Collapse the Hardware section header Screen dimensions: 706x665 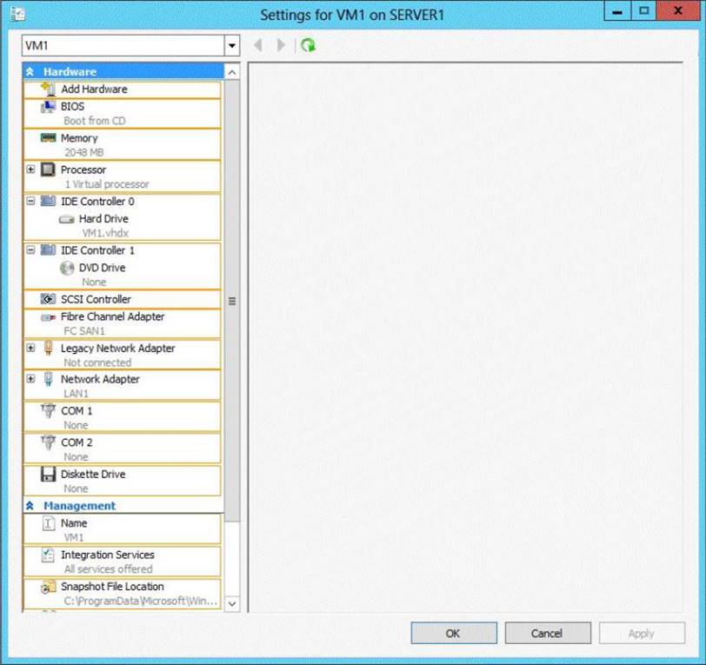click(x=30, y=71)
